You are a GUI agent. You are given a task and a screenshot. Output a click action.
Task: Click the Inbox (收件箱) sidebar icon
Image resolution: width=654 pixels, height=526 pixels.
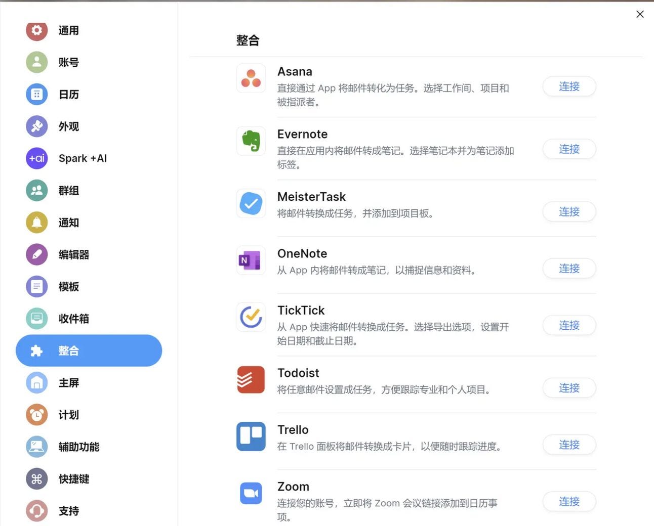pyautogui.click(x=36, y=319)
